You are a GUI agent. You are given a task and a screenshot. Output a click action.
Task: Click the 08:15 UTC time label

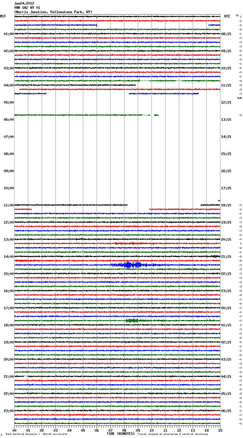226,34
